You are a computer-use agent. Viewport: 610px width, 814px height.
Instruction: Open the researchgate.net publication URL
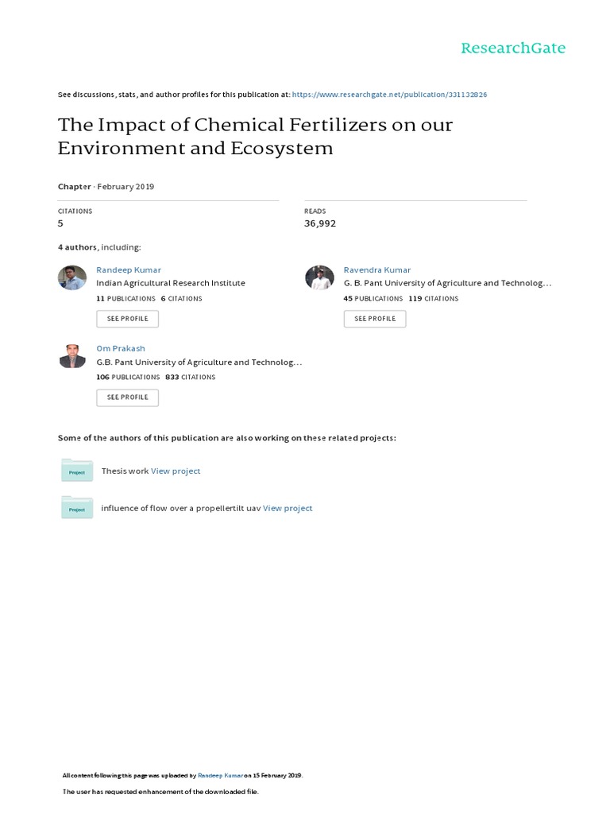[389, 95]
